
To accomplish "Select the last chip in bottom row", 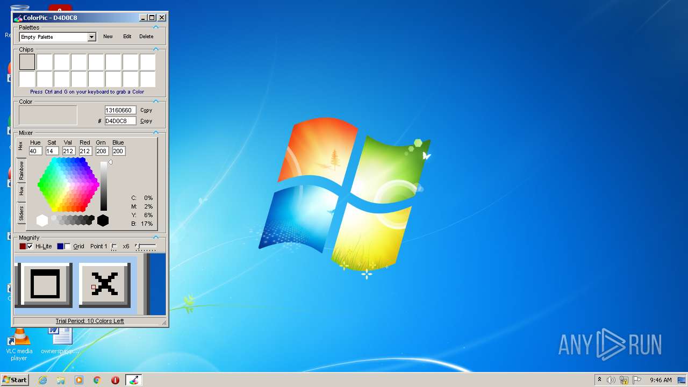I will [x=148, y=79].
